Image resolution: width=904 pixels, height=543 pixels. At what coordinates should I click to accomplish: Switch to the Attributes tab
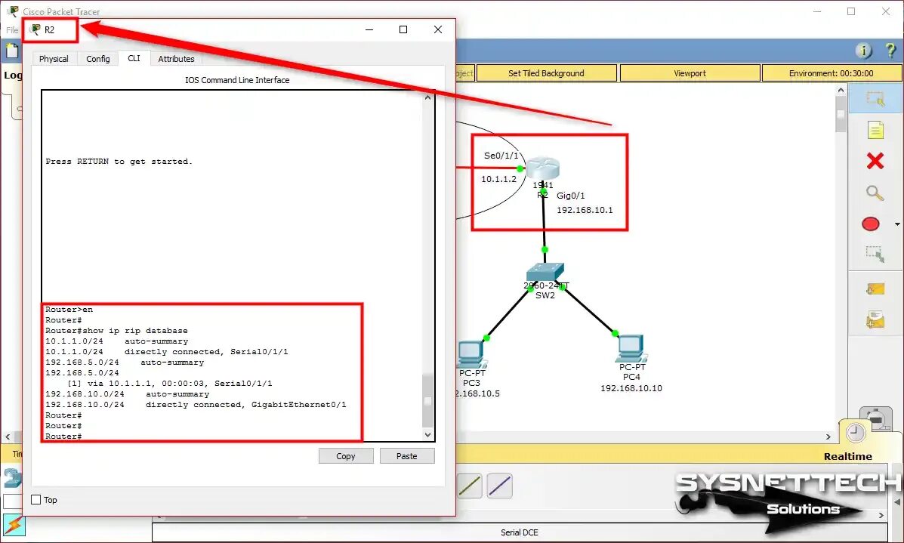(177, 59)
